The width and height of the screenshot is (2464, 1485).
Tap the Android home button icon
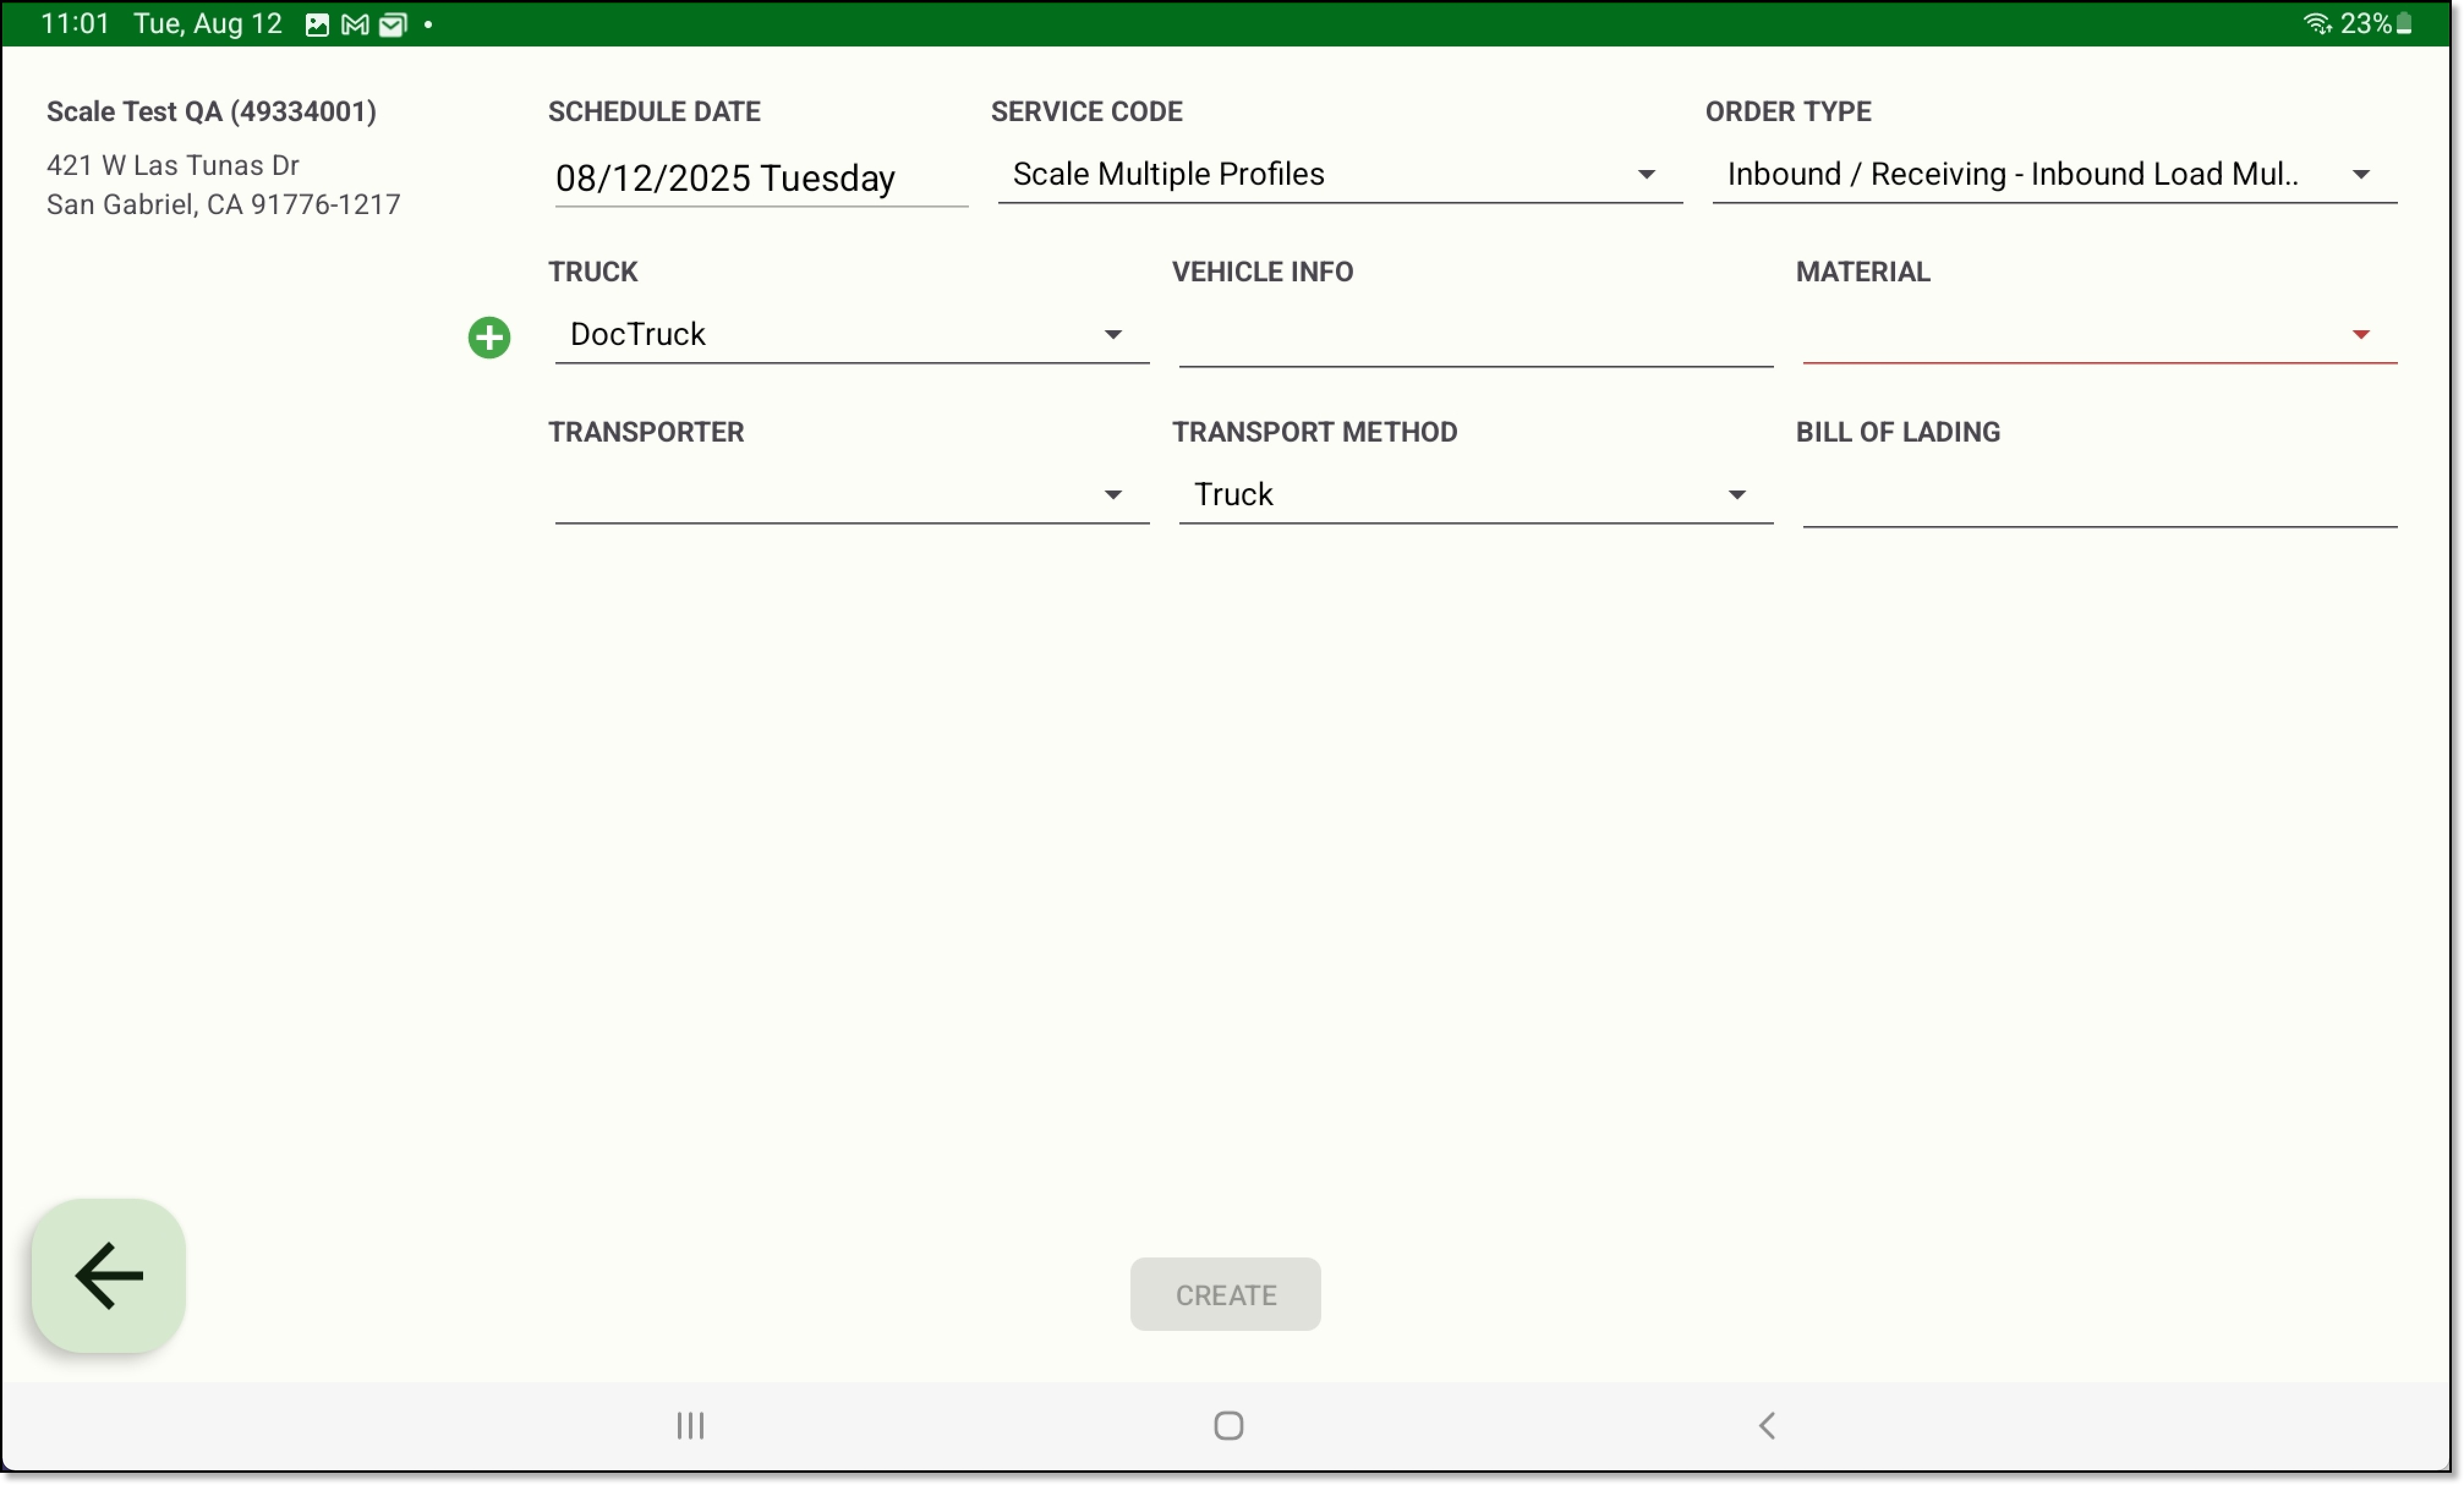click(x=1228, y=1425)
